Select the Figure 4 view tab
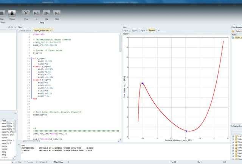The width and height of the screenshot is (242, 164). 152,30
